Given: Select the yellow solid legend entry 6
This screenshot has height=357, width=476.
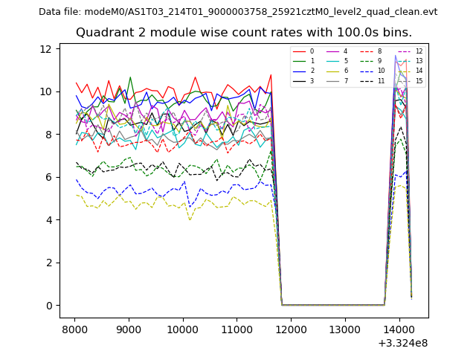Looking at the screenshot, I should (335, 71).
